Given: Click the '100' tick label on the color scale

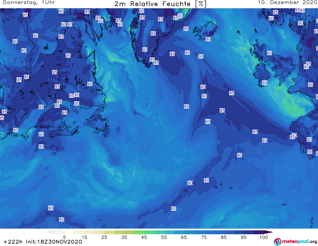Looking at the screenshot, I should (264, 237).
